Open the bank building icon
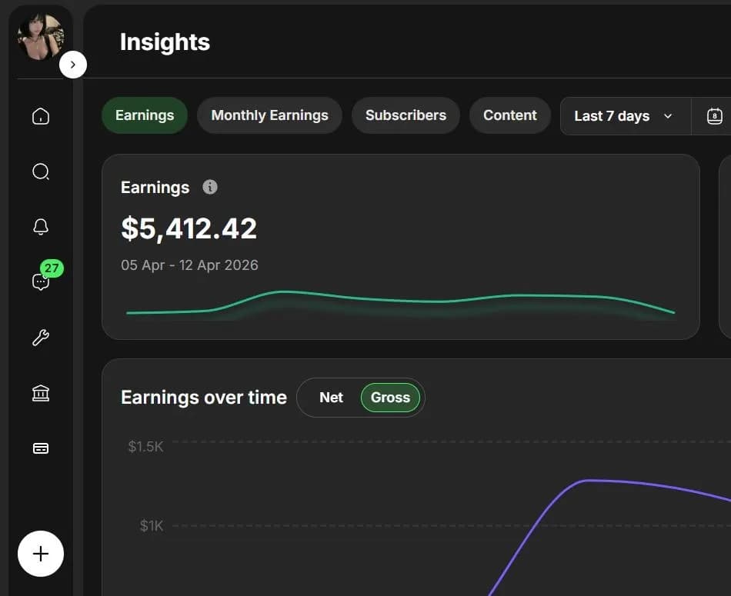Screen dimensions: 731x596 (41, 393)
